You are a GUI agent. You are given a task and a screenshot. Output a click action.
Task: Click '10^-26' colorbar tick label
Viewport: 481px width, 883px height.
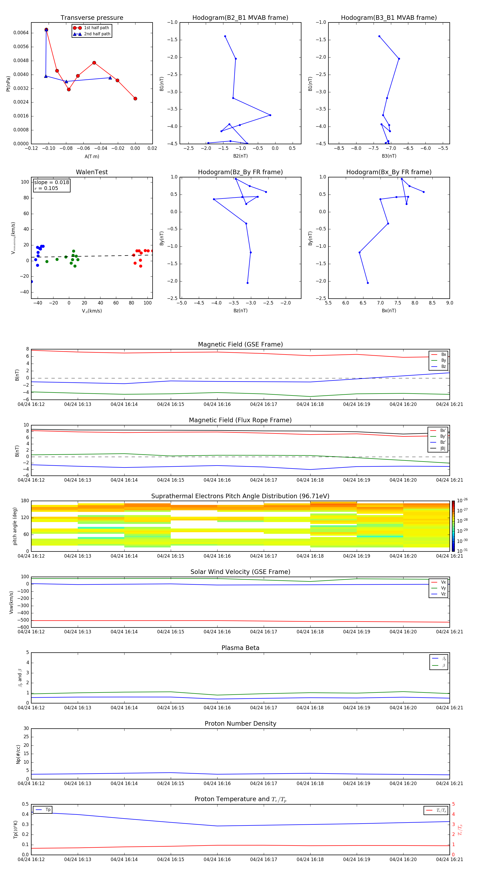point(462,500)
